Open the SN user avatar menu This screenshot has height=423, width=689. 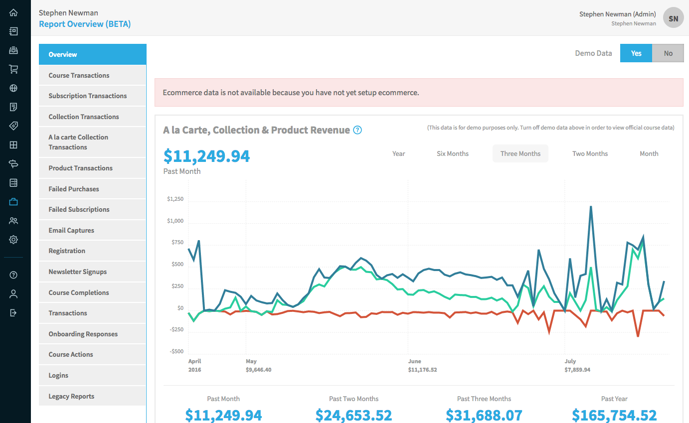pyautogui.click(x=673, y=18)
